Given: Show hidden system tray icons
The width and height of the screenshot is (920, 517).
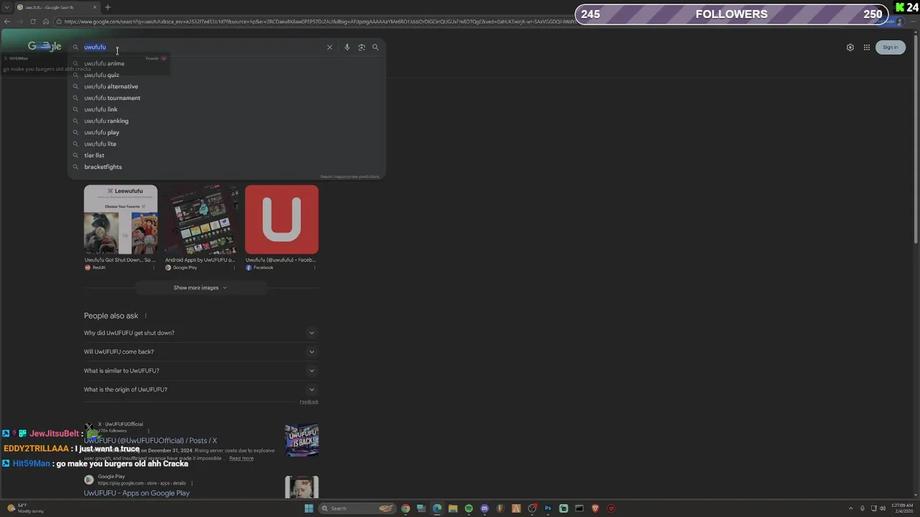Looking at the screenshot, I should tap(851, 508).
